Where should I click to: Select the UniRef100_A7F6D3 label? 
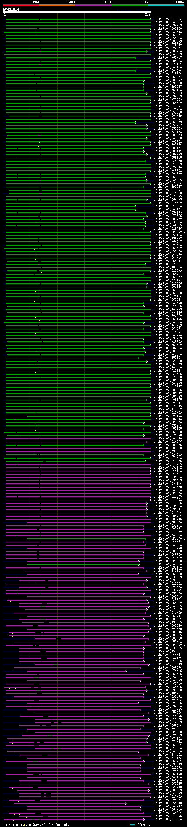168,99
